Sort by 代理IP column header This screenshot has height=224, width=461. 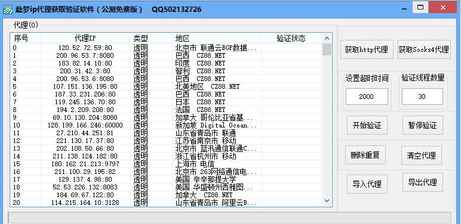click(x=85, y=38)
